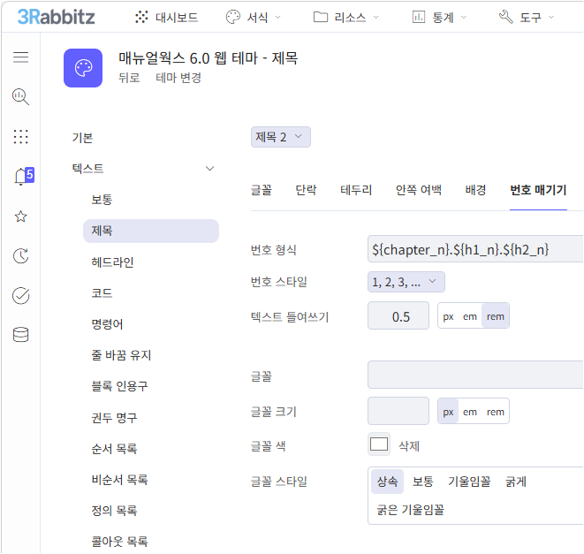This screenshot has height=554, width=584.
Task: Select 제목 in the text list
Action: tap(151, 231)
